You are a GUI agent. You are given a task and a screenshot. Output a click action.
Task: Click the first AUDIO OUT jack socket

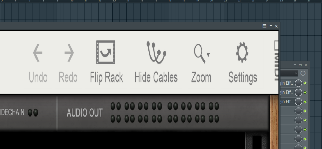(x=113, y=106)
